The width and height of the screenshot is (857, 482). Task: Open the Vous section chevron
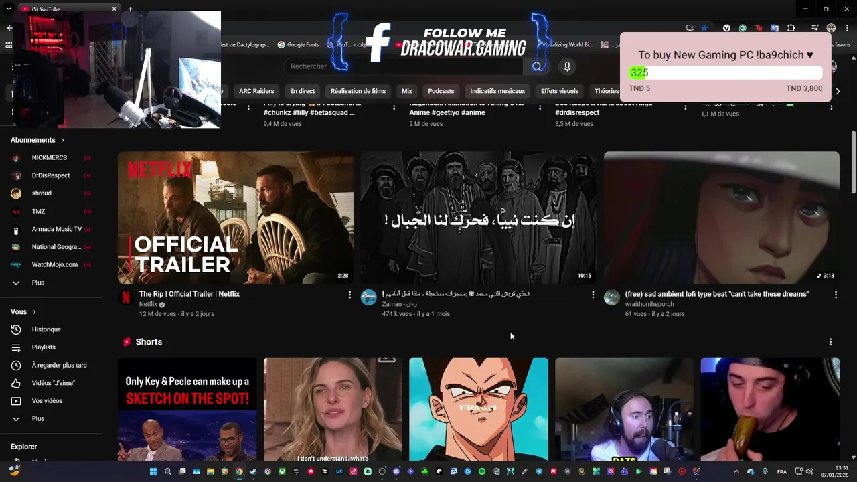33,312
